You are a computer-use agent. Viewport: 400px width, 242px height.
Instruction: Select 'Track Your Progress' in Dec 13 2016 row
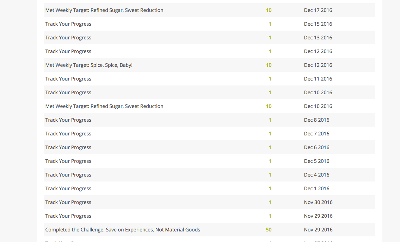(x=68, y=38)
